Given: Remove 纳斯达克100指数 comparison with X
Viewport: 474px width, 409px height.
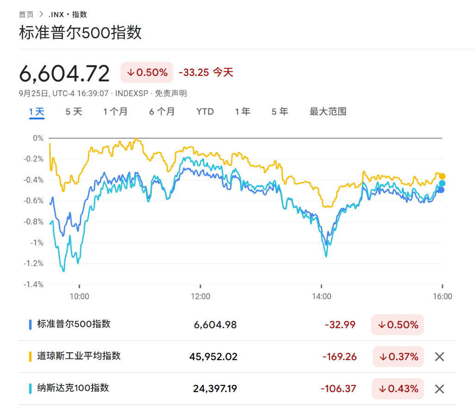Looking at the screenshot, I should pos(439,389).
